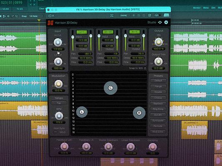Click the bright rectangular icon at FX toolbar end

(166, 15)
